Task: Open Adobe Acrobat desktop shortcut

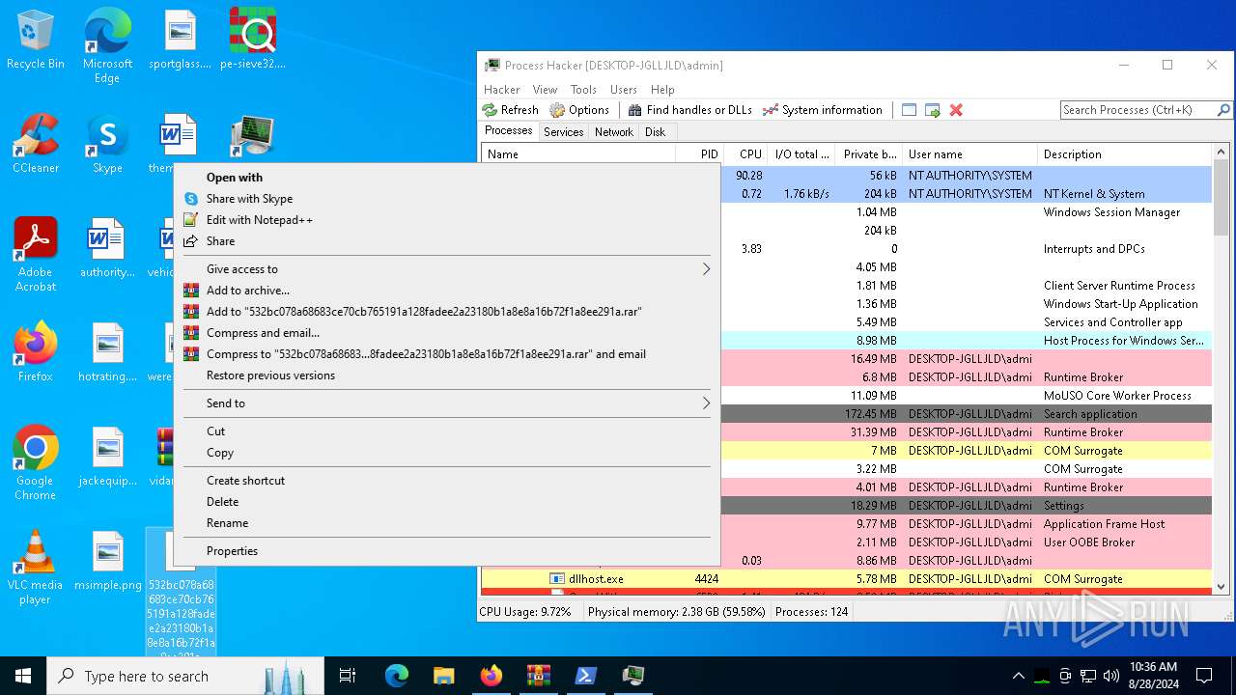Action: click(36, 255)
